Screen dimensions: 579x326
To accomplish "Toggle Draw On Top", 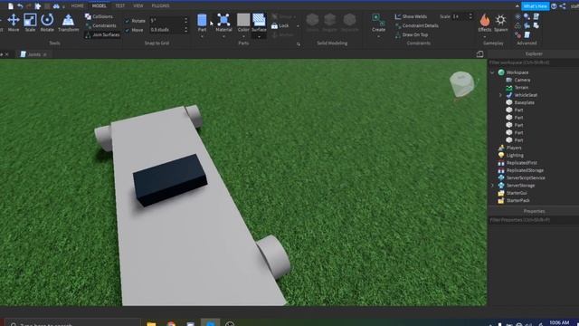I will pos(411,34).
